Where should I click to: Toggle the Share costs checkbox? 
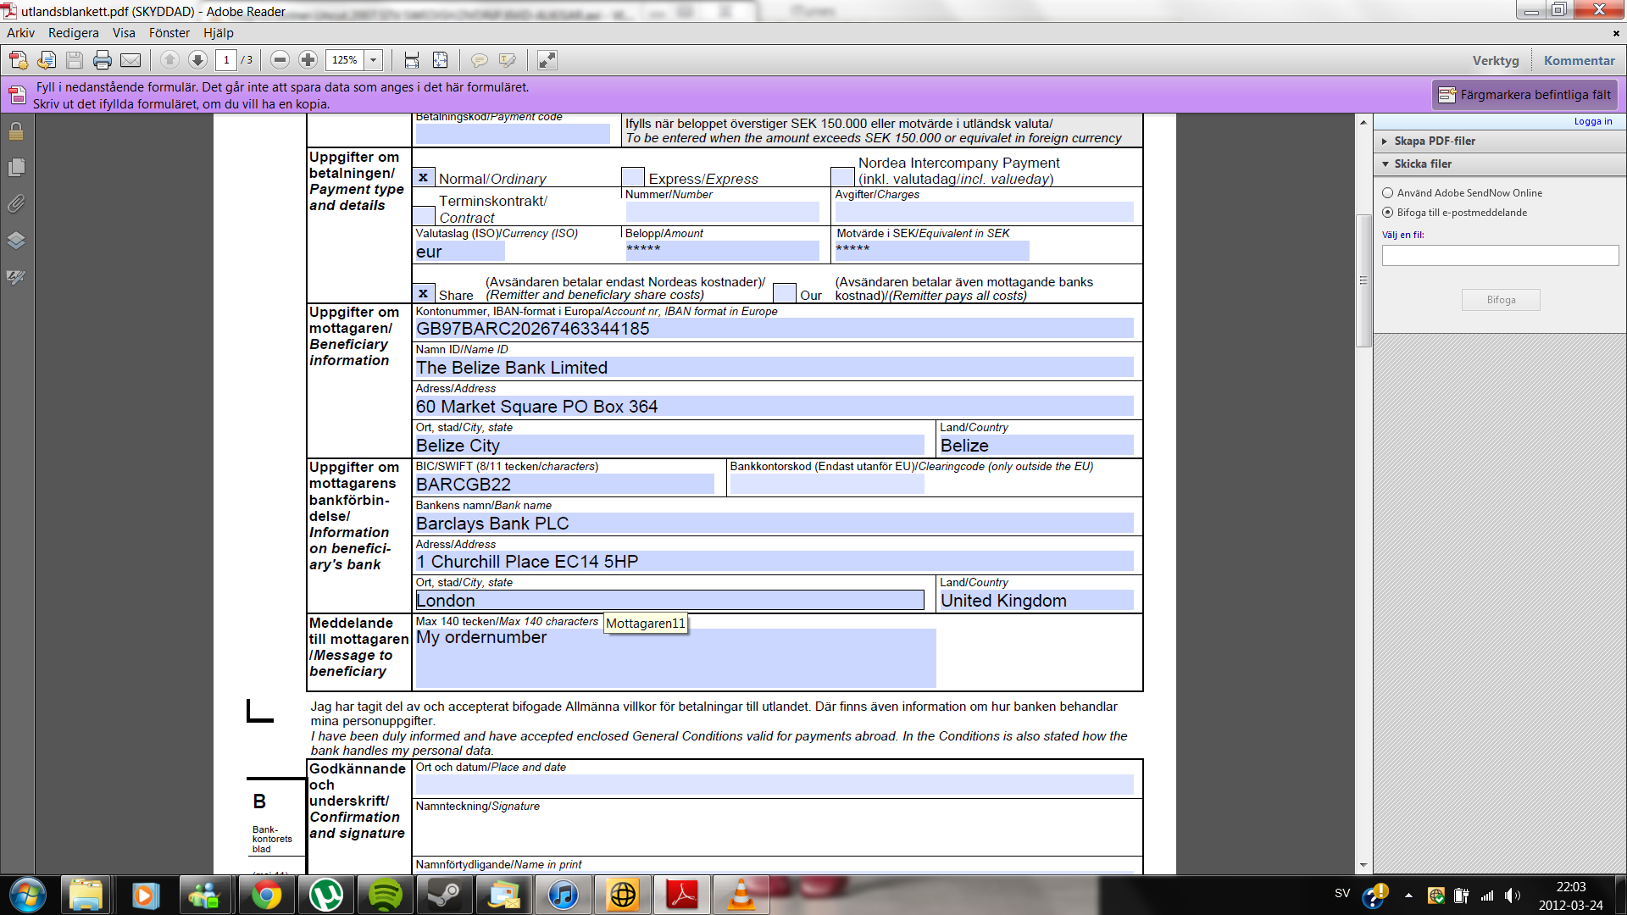[424, 293]
